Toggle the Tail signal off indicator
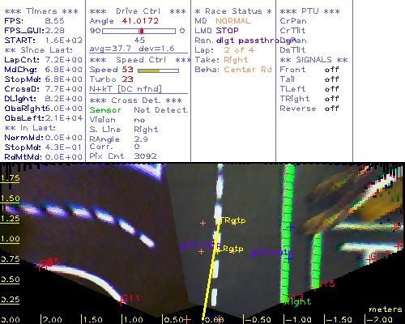The height and width of the screenshot is (324, 405). click(x=332, y=79)
